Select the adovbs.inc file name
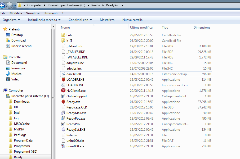Image resolution: width=240 pixels, height=159 pixels. [x=74, y=69]
